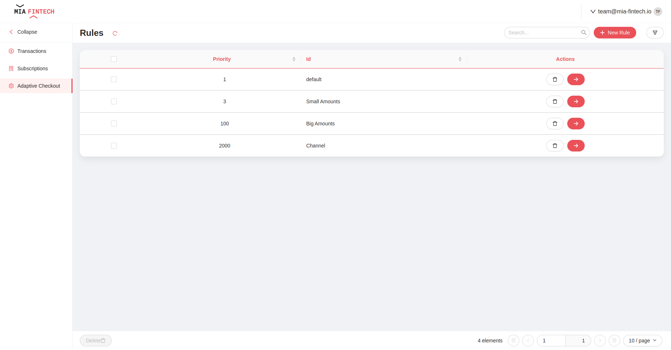
Task: Select the Transactions sidebar icon
Action: pyautogui.click(x=11, y=51)
